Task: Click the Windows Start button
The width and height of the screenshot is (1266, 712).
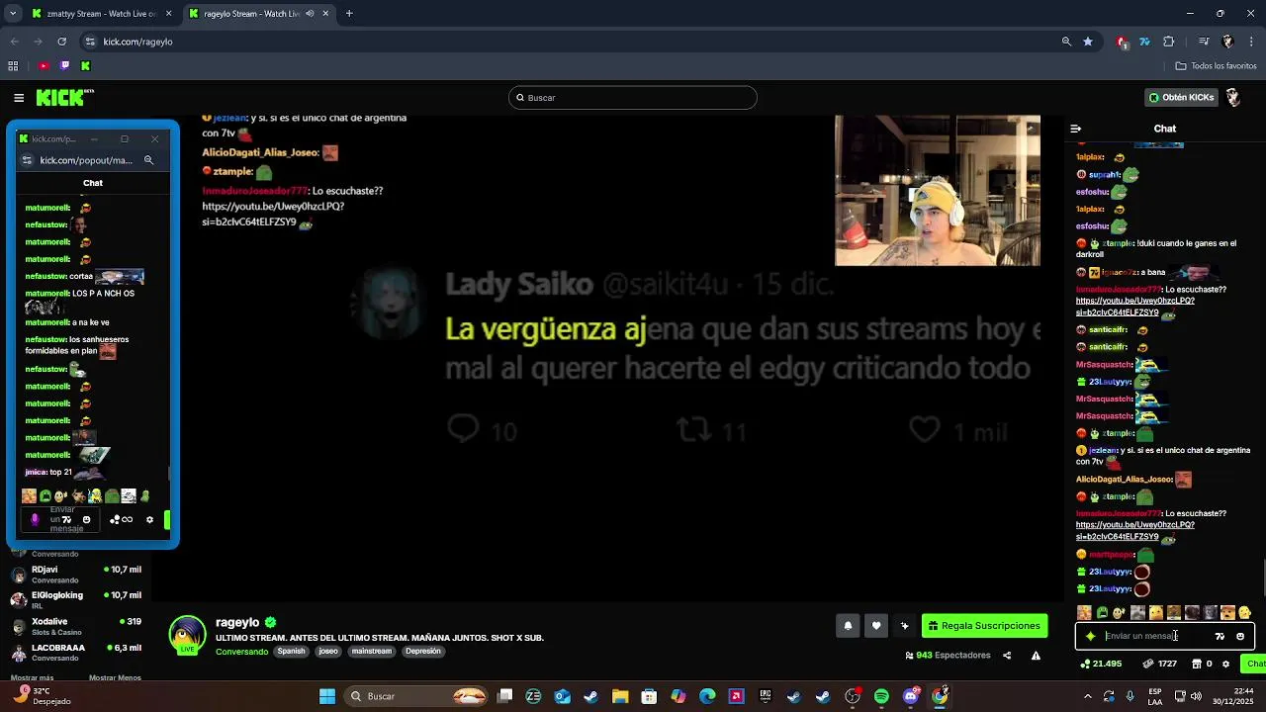Action: click(x=327, y=696)
